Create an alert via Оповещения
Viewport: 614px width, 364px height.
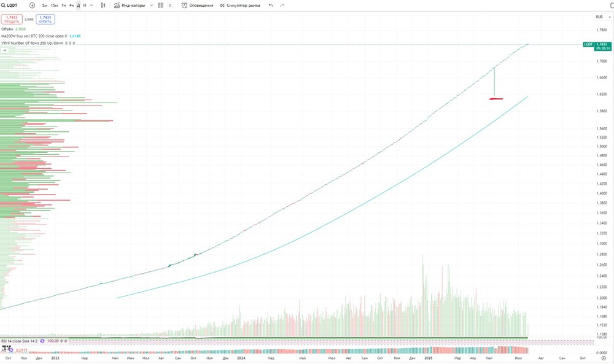click(x=197, y=6)
